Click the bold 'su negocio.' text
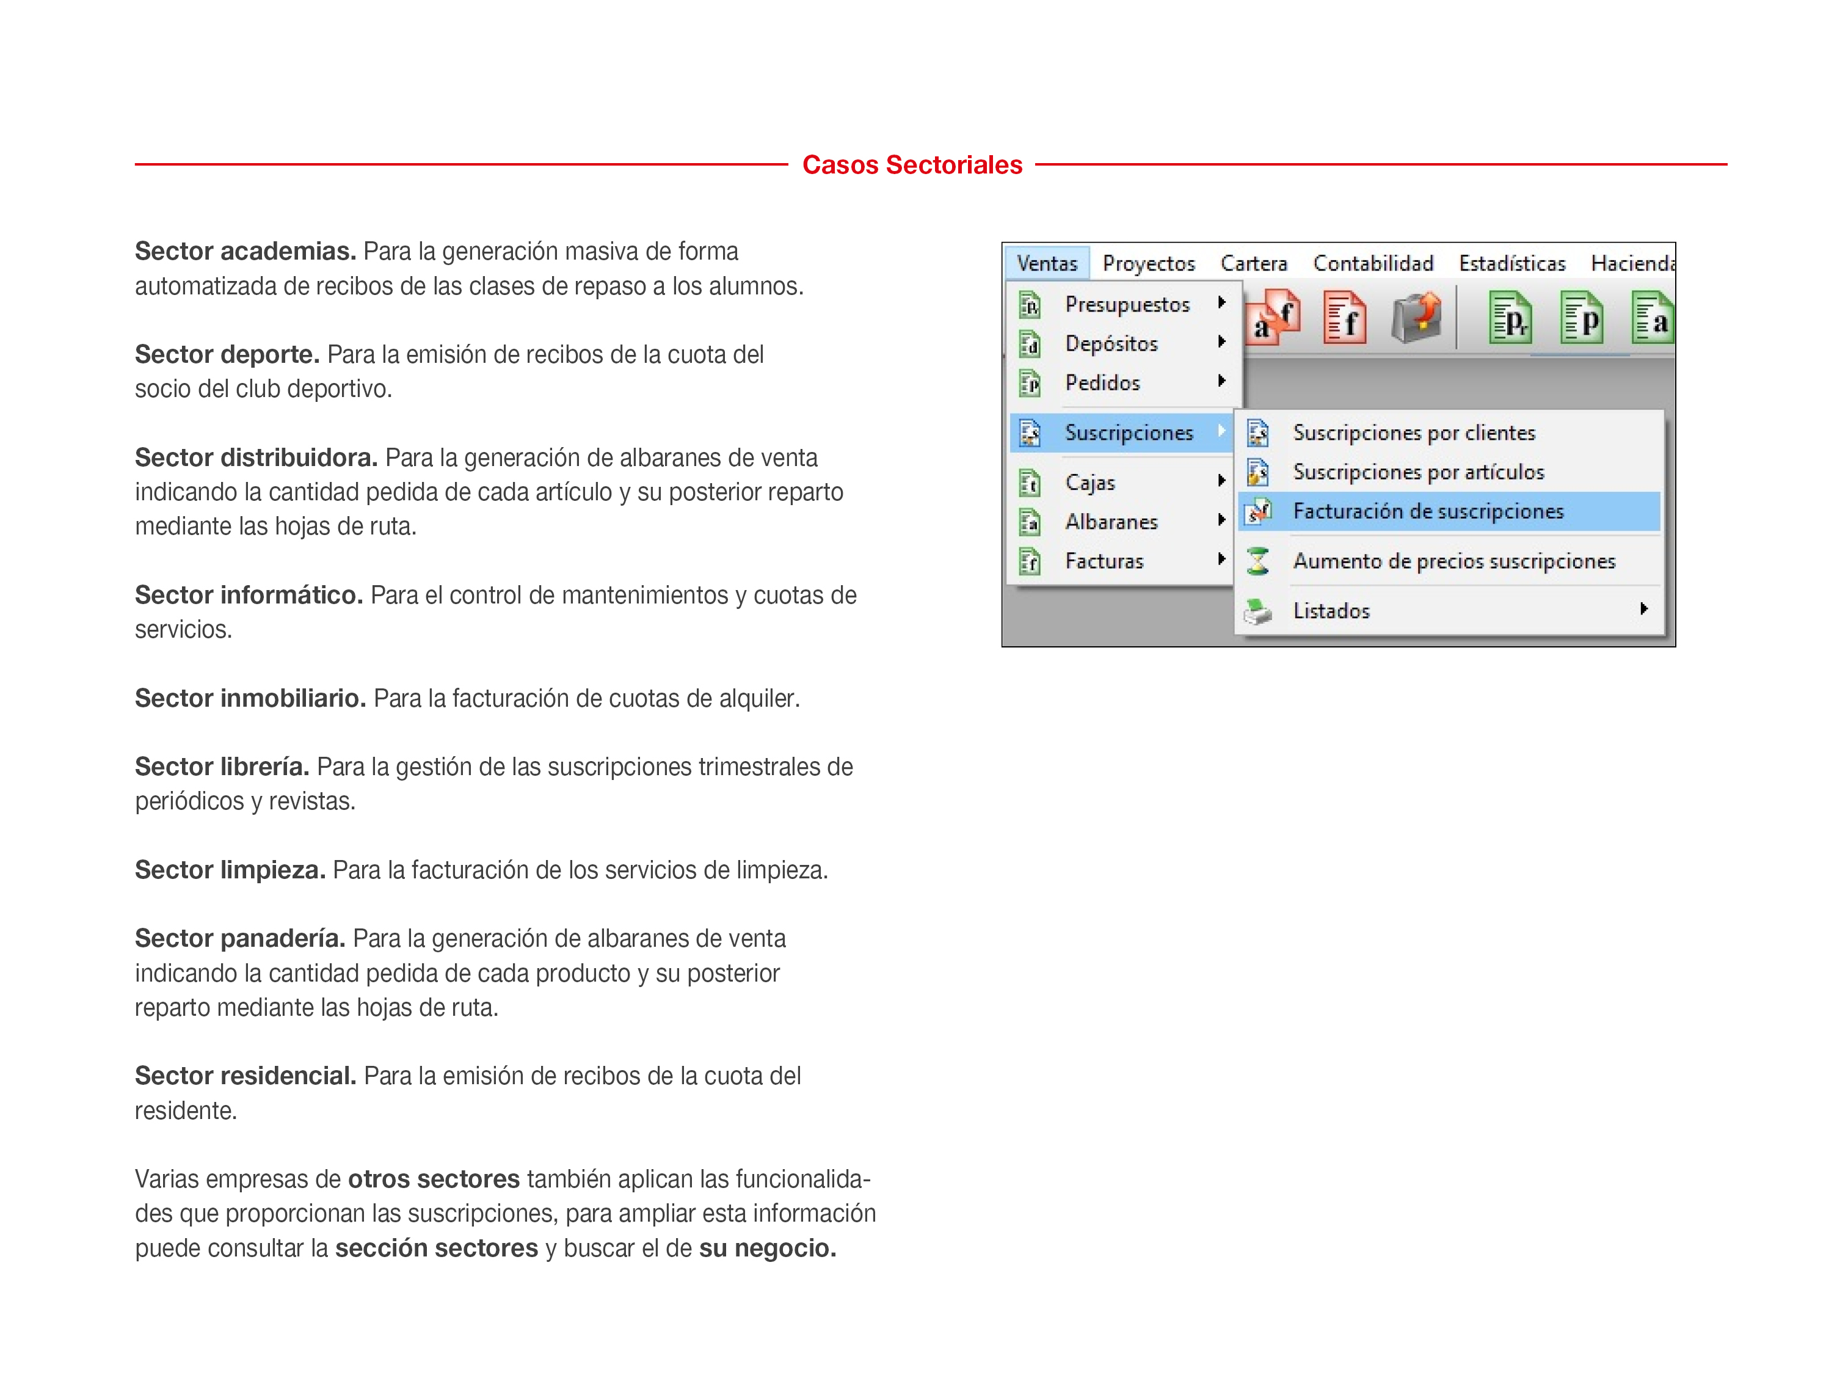 coord(767,1249)
